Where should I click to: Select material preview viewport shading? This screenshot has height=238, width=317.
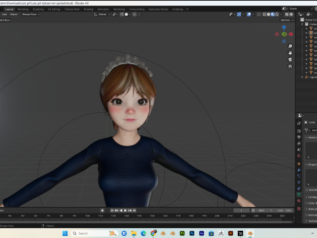273,15
